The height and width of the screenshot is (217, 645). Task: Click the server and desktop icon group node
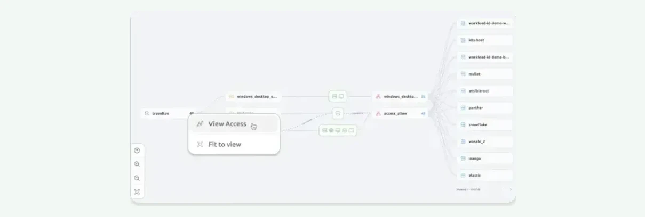(338, 96)
